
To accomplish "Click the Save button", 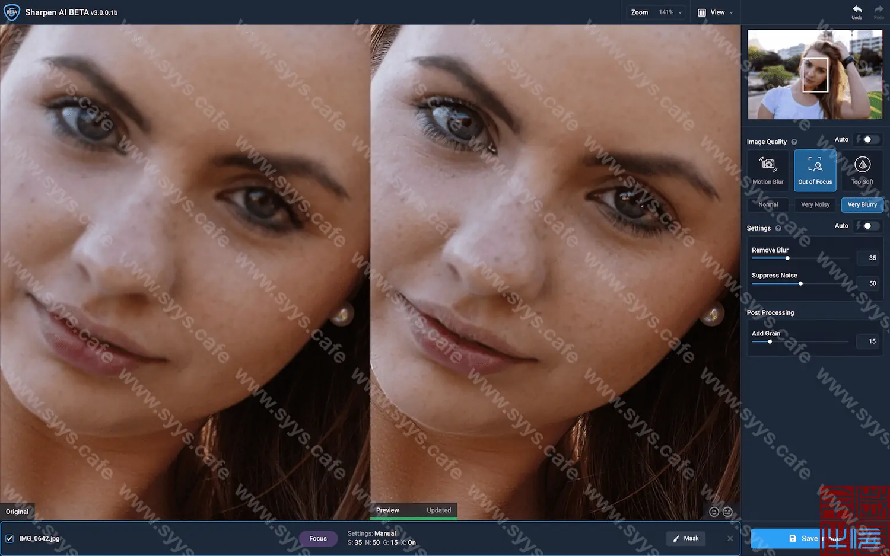I will (803, 538).
